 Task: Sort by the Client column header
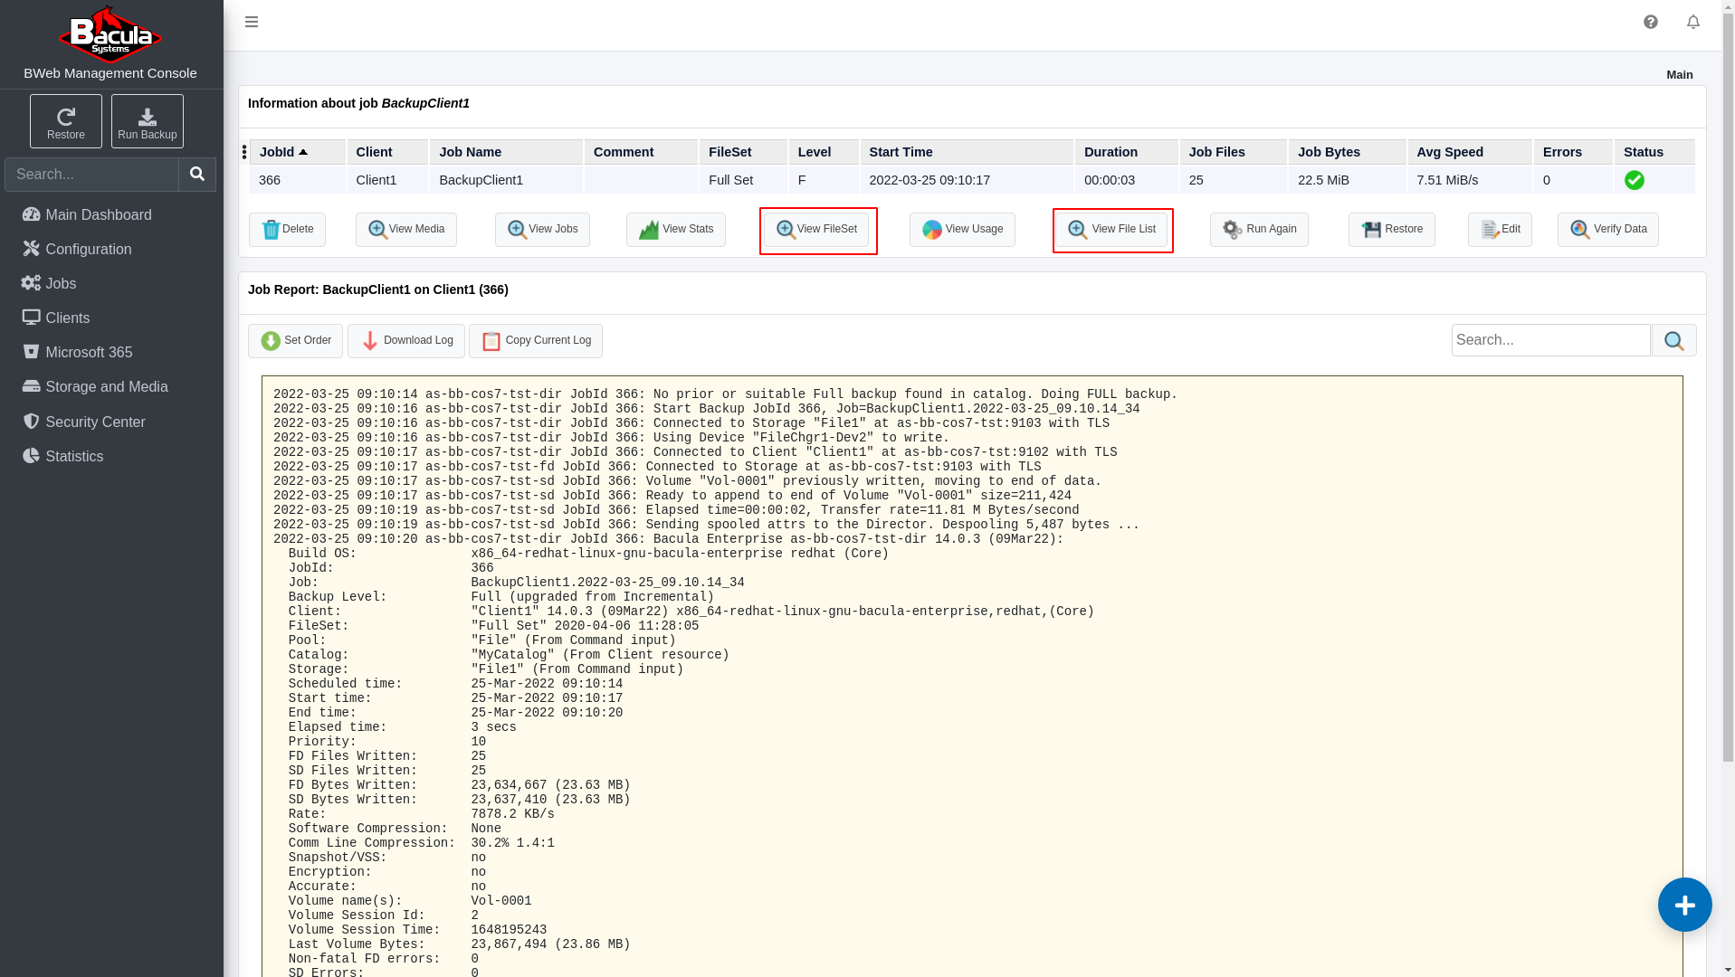(x=387, y=152)
